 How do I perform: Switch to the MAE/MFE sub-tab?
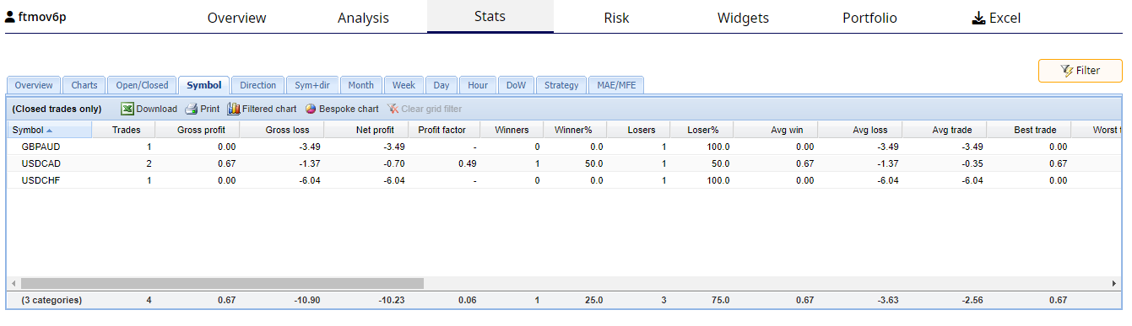pyautogui.click(x=616, y=85)
